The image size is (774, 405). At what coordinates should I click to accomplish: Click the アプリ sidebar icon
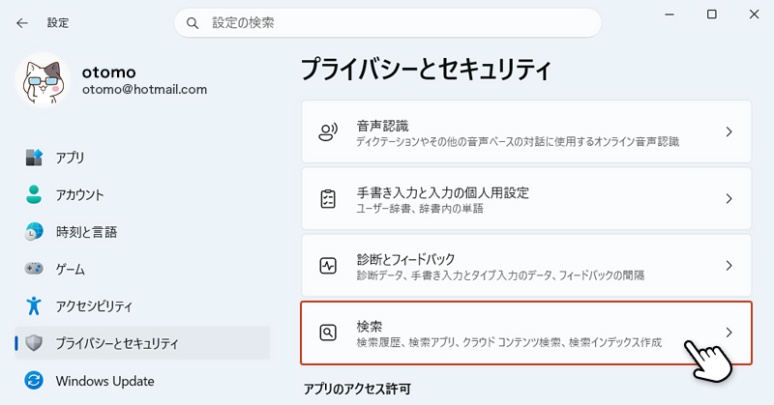point(34,158)
